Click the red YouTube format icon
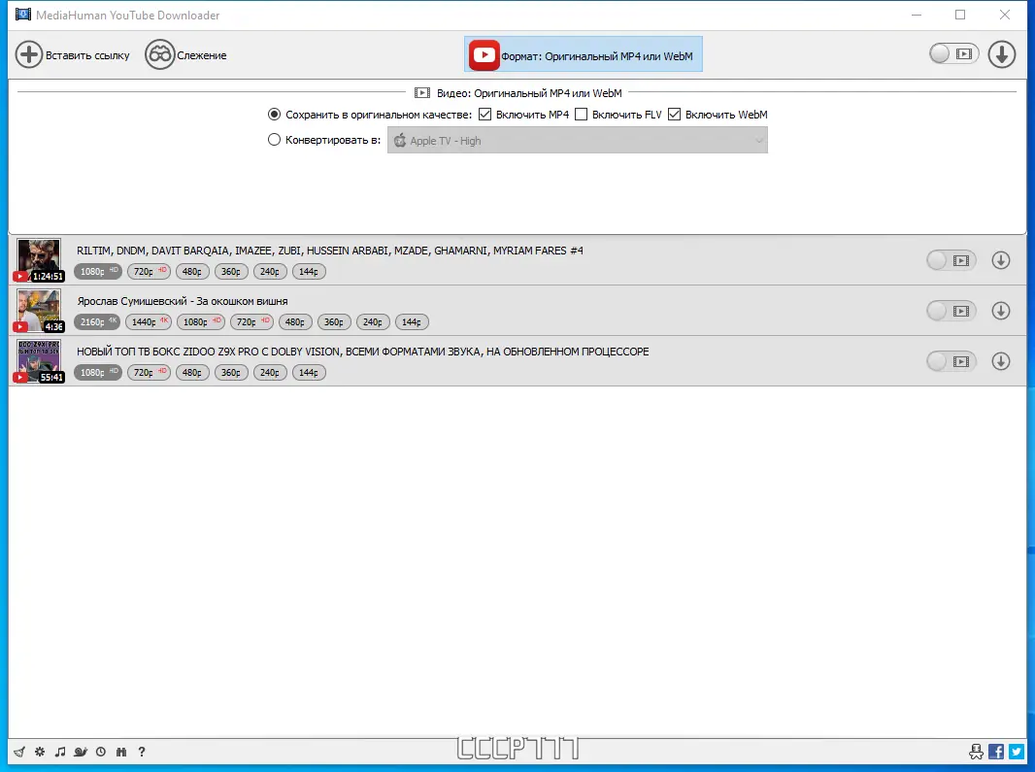The height and width of the screenshot is (772, 1035). point(484,54)
